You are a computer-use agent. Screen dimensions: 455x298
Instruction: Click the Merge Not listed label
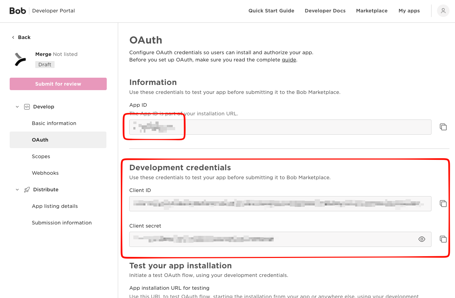point(56,54)
